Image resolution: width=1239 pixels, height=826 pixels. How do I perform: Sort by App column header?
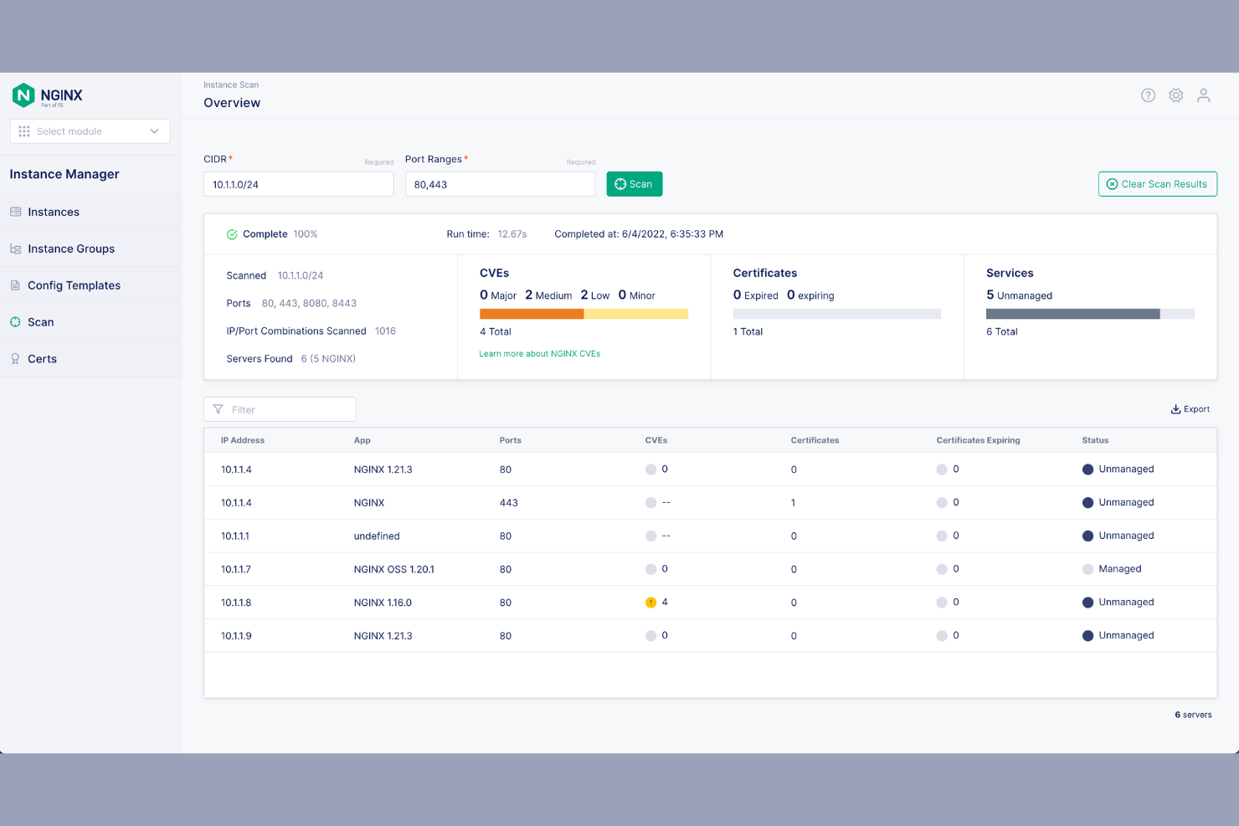pyautogui.click(x=362, y=440)
